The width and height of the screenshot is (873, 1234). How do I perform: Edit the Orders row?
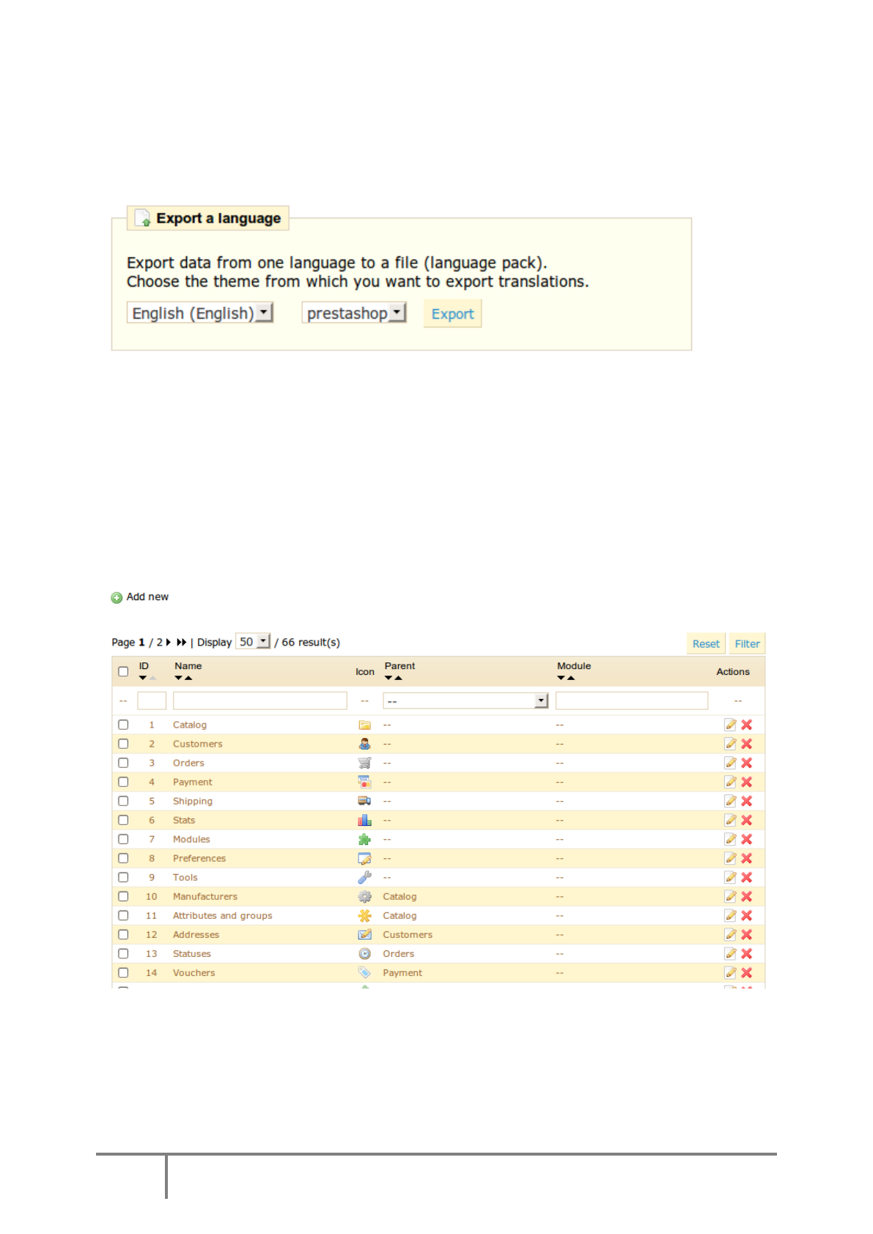tap(730, 763)
